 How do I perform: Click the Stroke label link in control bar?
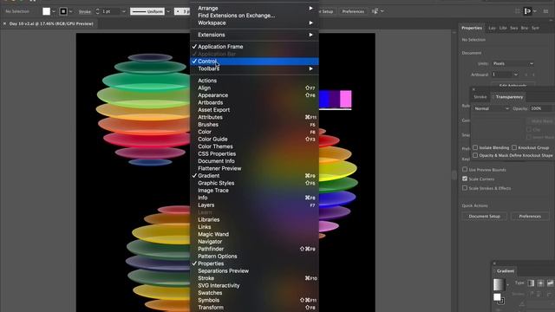pyautogui.click(x=85, y=11)
